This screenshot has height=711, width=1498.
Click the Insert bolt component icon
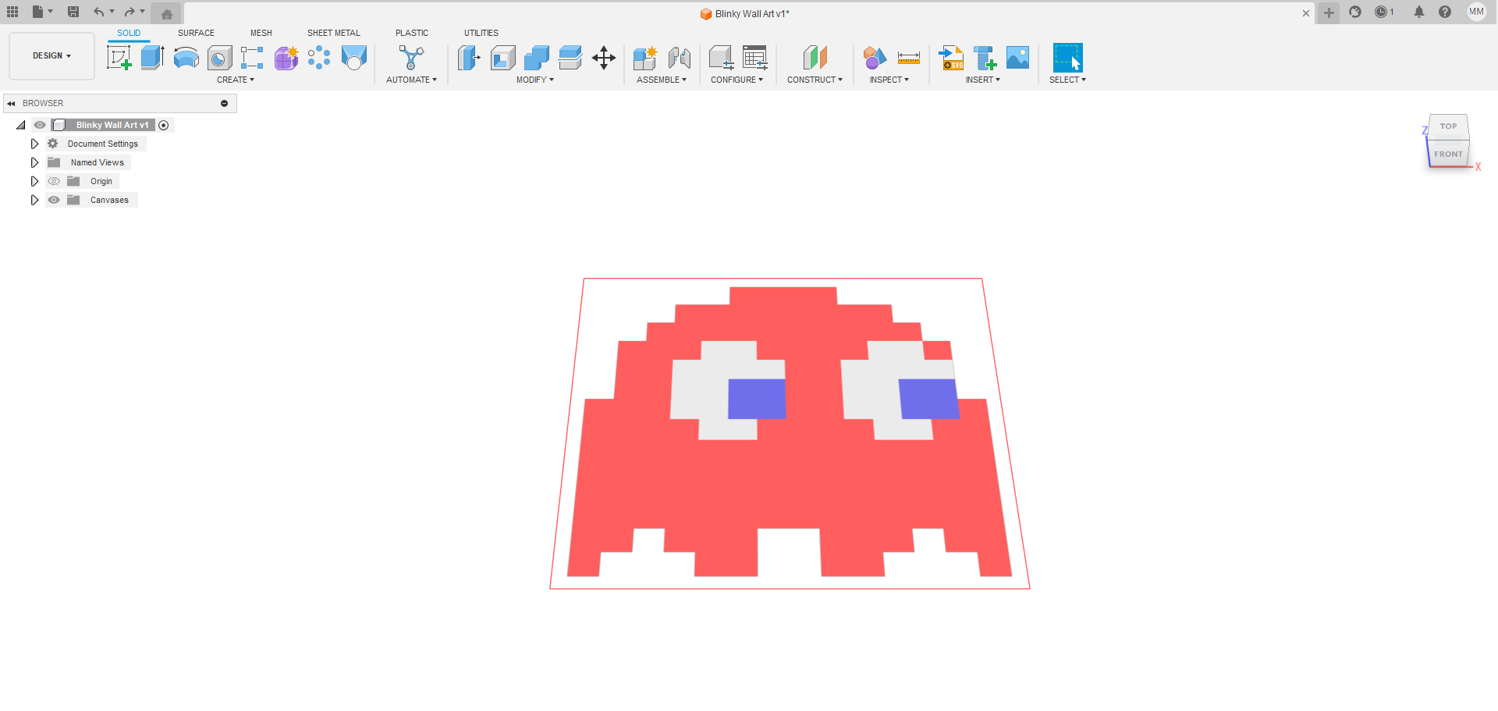pyautogui.click(x=985, y=58)
